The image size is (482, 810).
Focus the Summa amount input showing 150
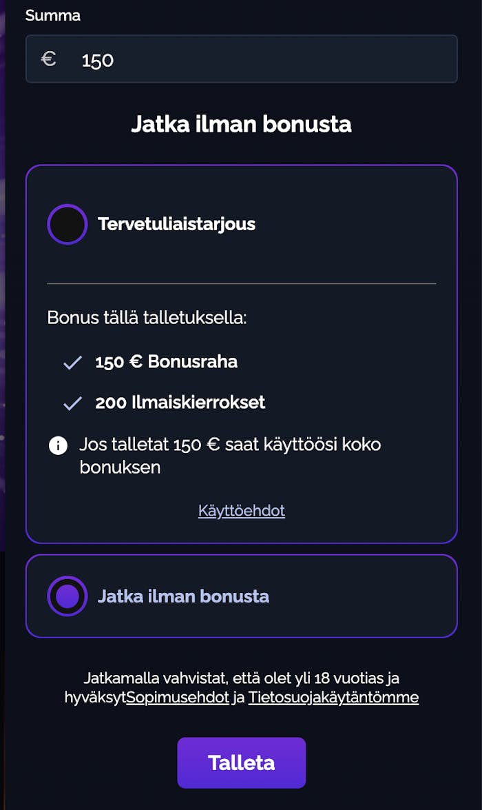pos(262,59)
